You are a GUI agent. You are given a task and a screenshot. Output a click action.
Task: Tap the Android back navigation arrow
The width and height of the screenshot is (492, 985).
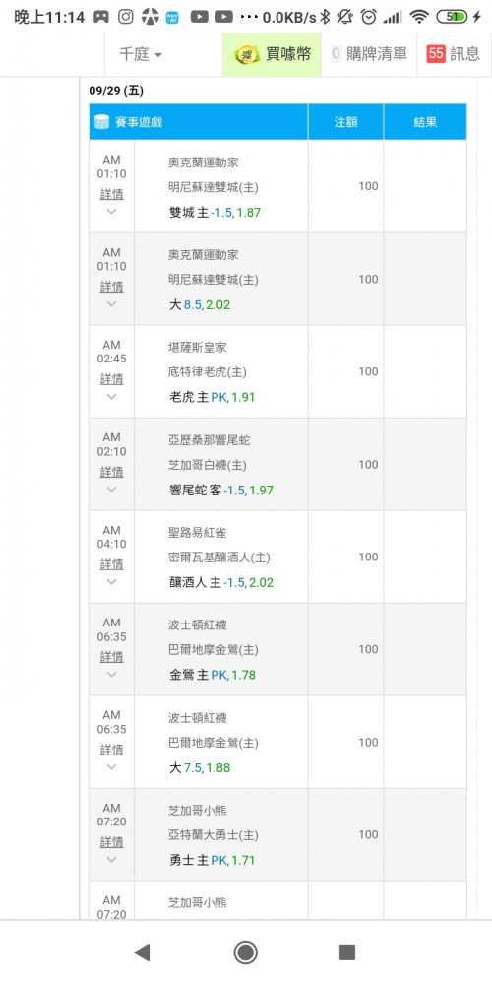click(143, 952)
